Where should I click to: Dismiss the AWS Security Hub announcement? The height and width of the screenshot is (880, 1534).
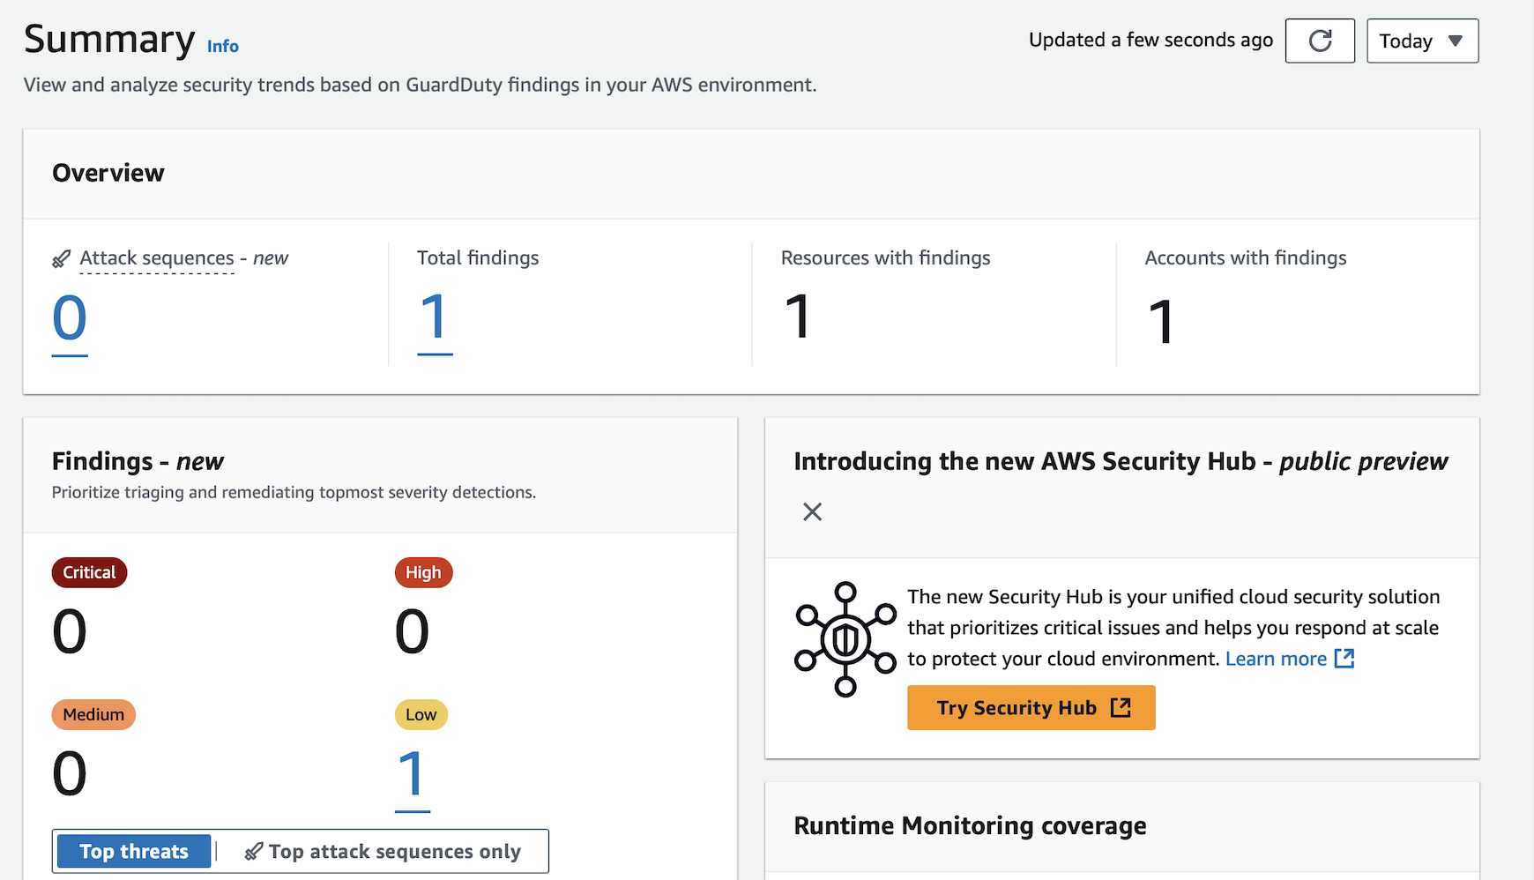(812, 511)
